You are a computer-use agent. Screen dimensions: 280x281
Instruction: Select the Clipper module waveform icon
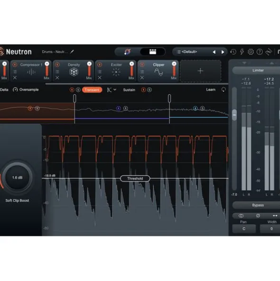click(159, 72)
